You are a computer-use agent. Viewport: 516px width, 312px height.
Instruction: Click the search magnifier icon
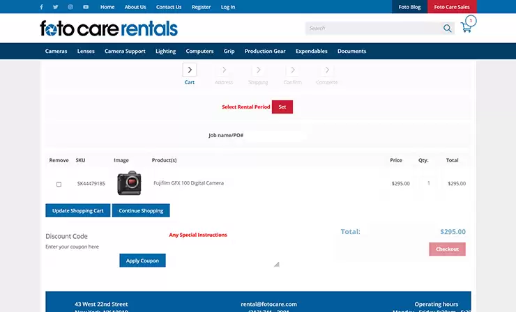[447, 29]
